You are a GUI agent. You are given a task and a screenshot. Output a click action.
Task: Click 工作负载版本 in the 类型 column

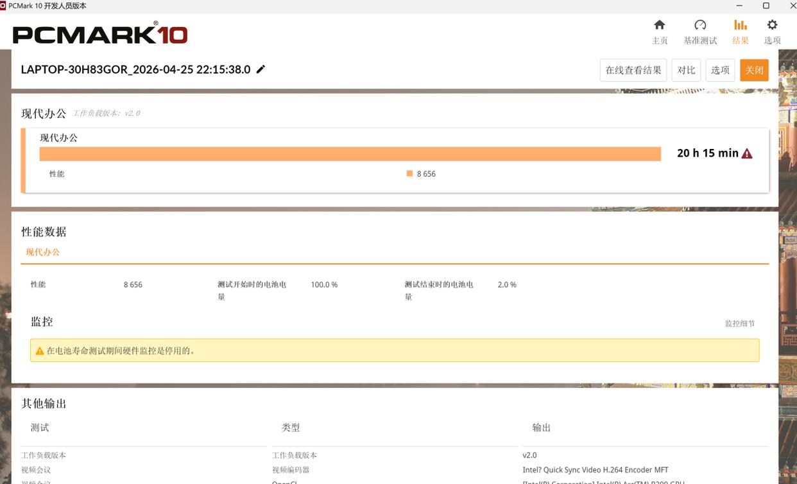[295, 455]
